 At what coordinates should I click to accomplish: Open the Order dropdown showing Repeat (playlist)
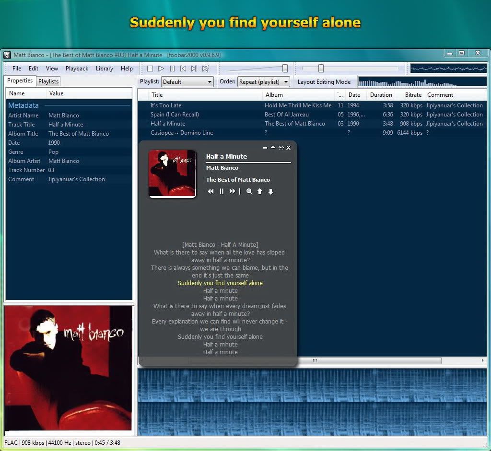pyautogui.click(x=264, y=82)
